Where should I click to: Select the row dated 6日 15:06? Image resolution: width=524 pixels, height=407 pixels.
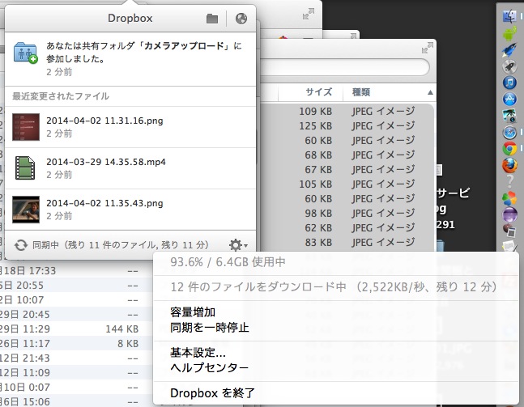point(76,401)
